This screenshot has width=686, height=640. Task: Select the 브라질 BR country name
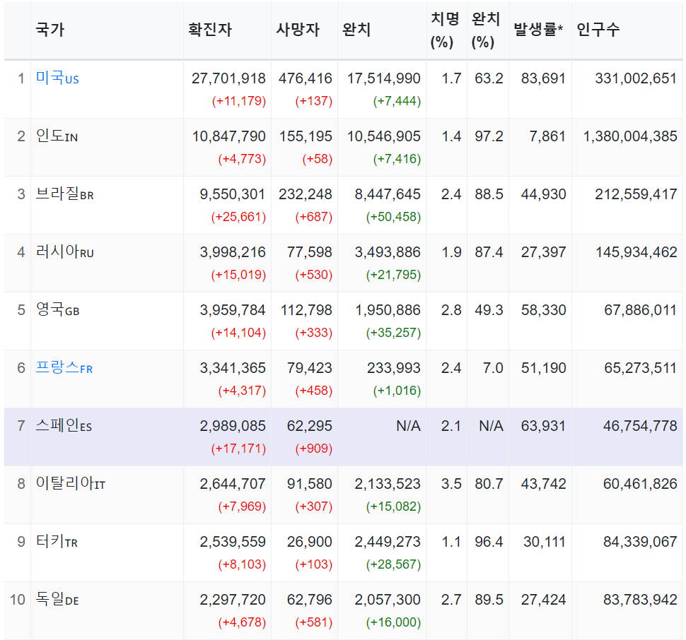(65, 194)
